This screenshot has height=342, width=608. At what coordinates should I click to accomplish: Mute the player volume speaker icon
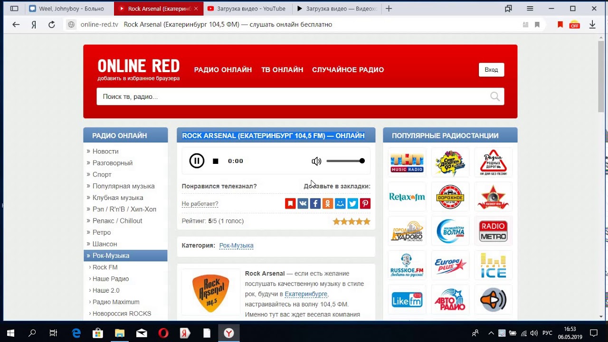coord(316,161)
